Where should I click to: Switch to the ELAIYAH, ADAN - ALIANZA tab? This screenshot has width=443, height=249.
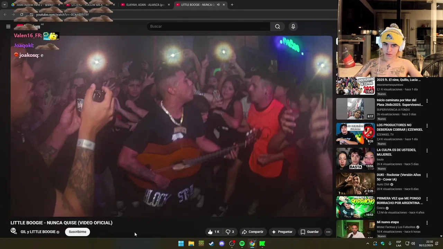pyautogui.click(x=145, y=5)
